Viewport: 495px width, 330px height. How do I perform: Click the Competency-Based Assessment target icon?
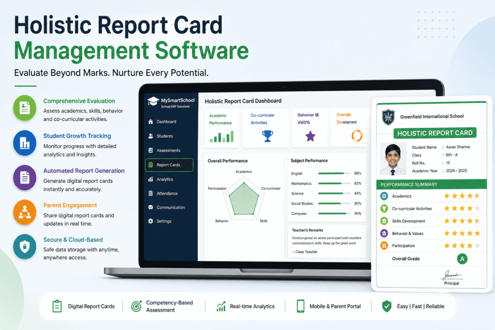tap(136, 306)
